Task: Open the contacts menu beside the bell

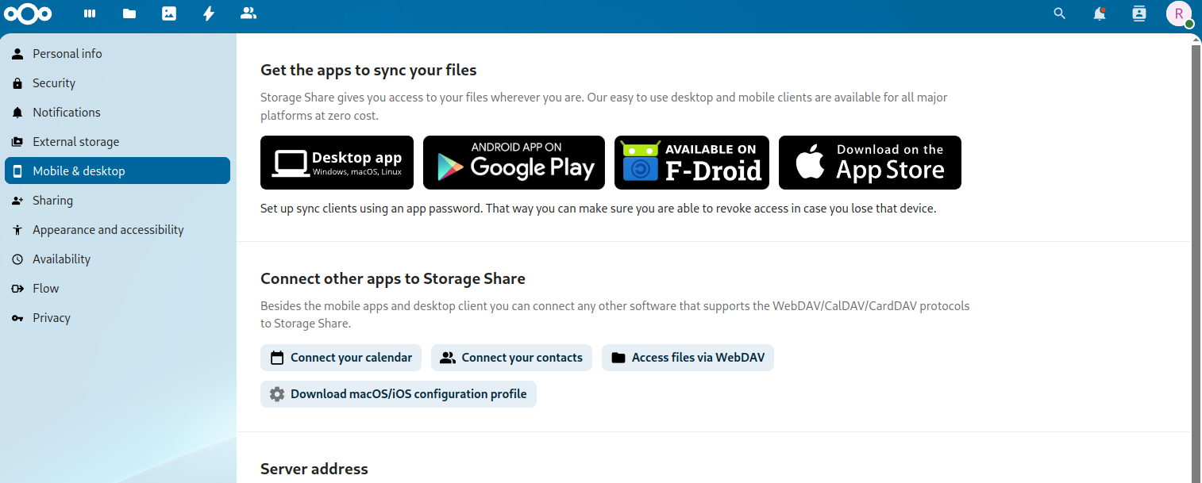Action: pyautogui.click(x=1139, y=13)
